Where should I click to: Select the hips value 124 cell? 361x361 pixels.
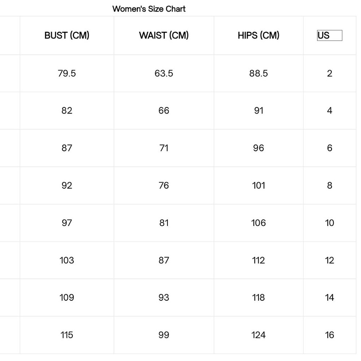point(258,335)
